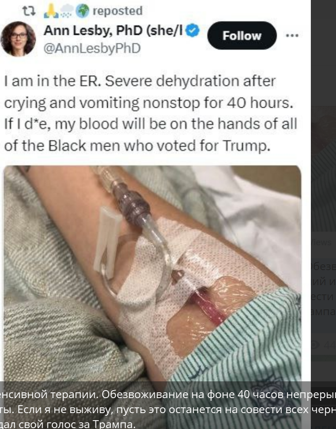Click the repost arrows icon
The image size is (336, 429).
(x=29, y=11)
